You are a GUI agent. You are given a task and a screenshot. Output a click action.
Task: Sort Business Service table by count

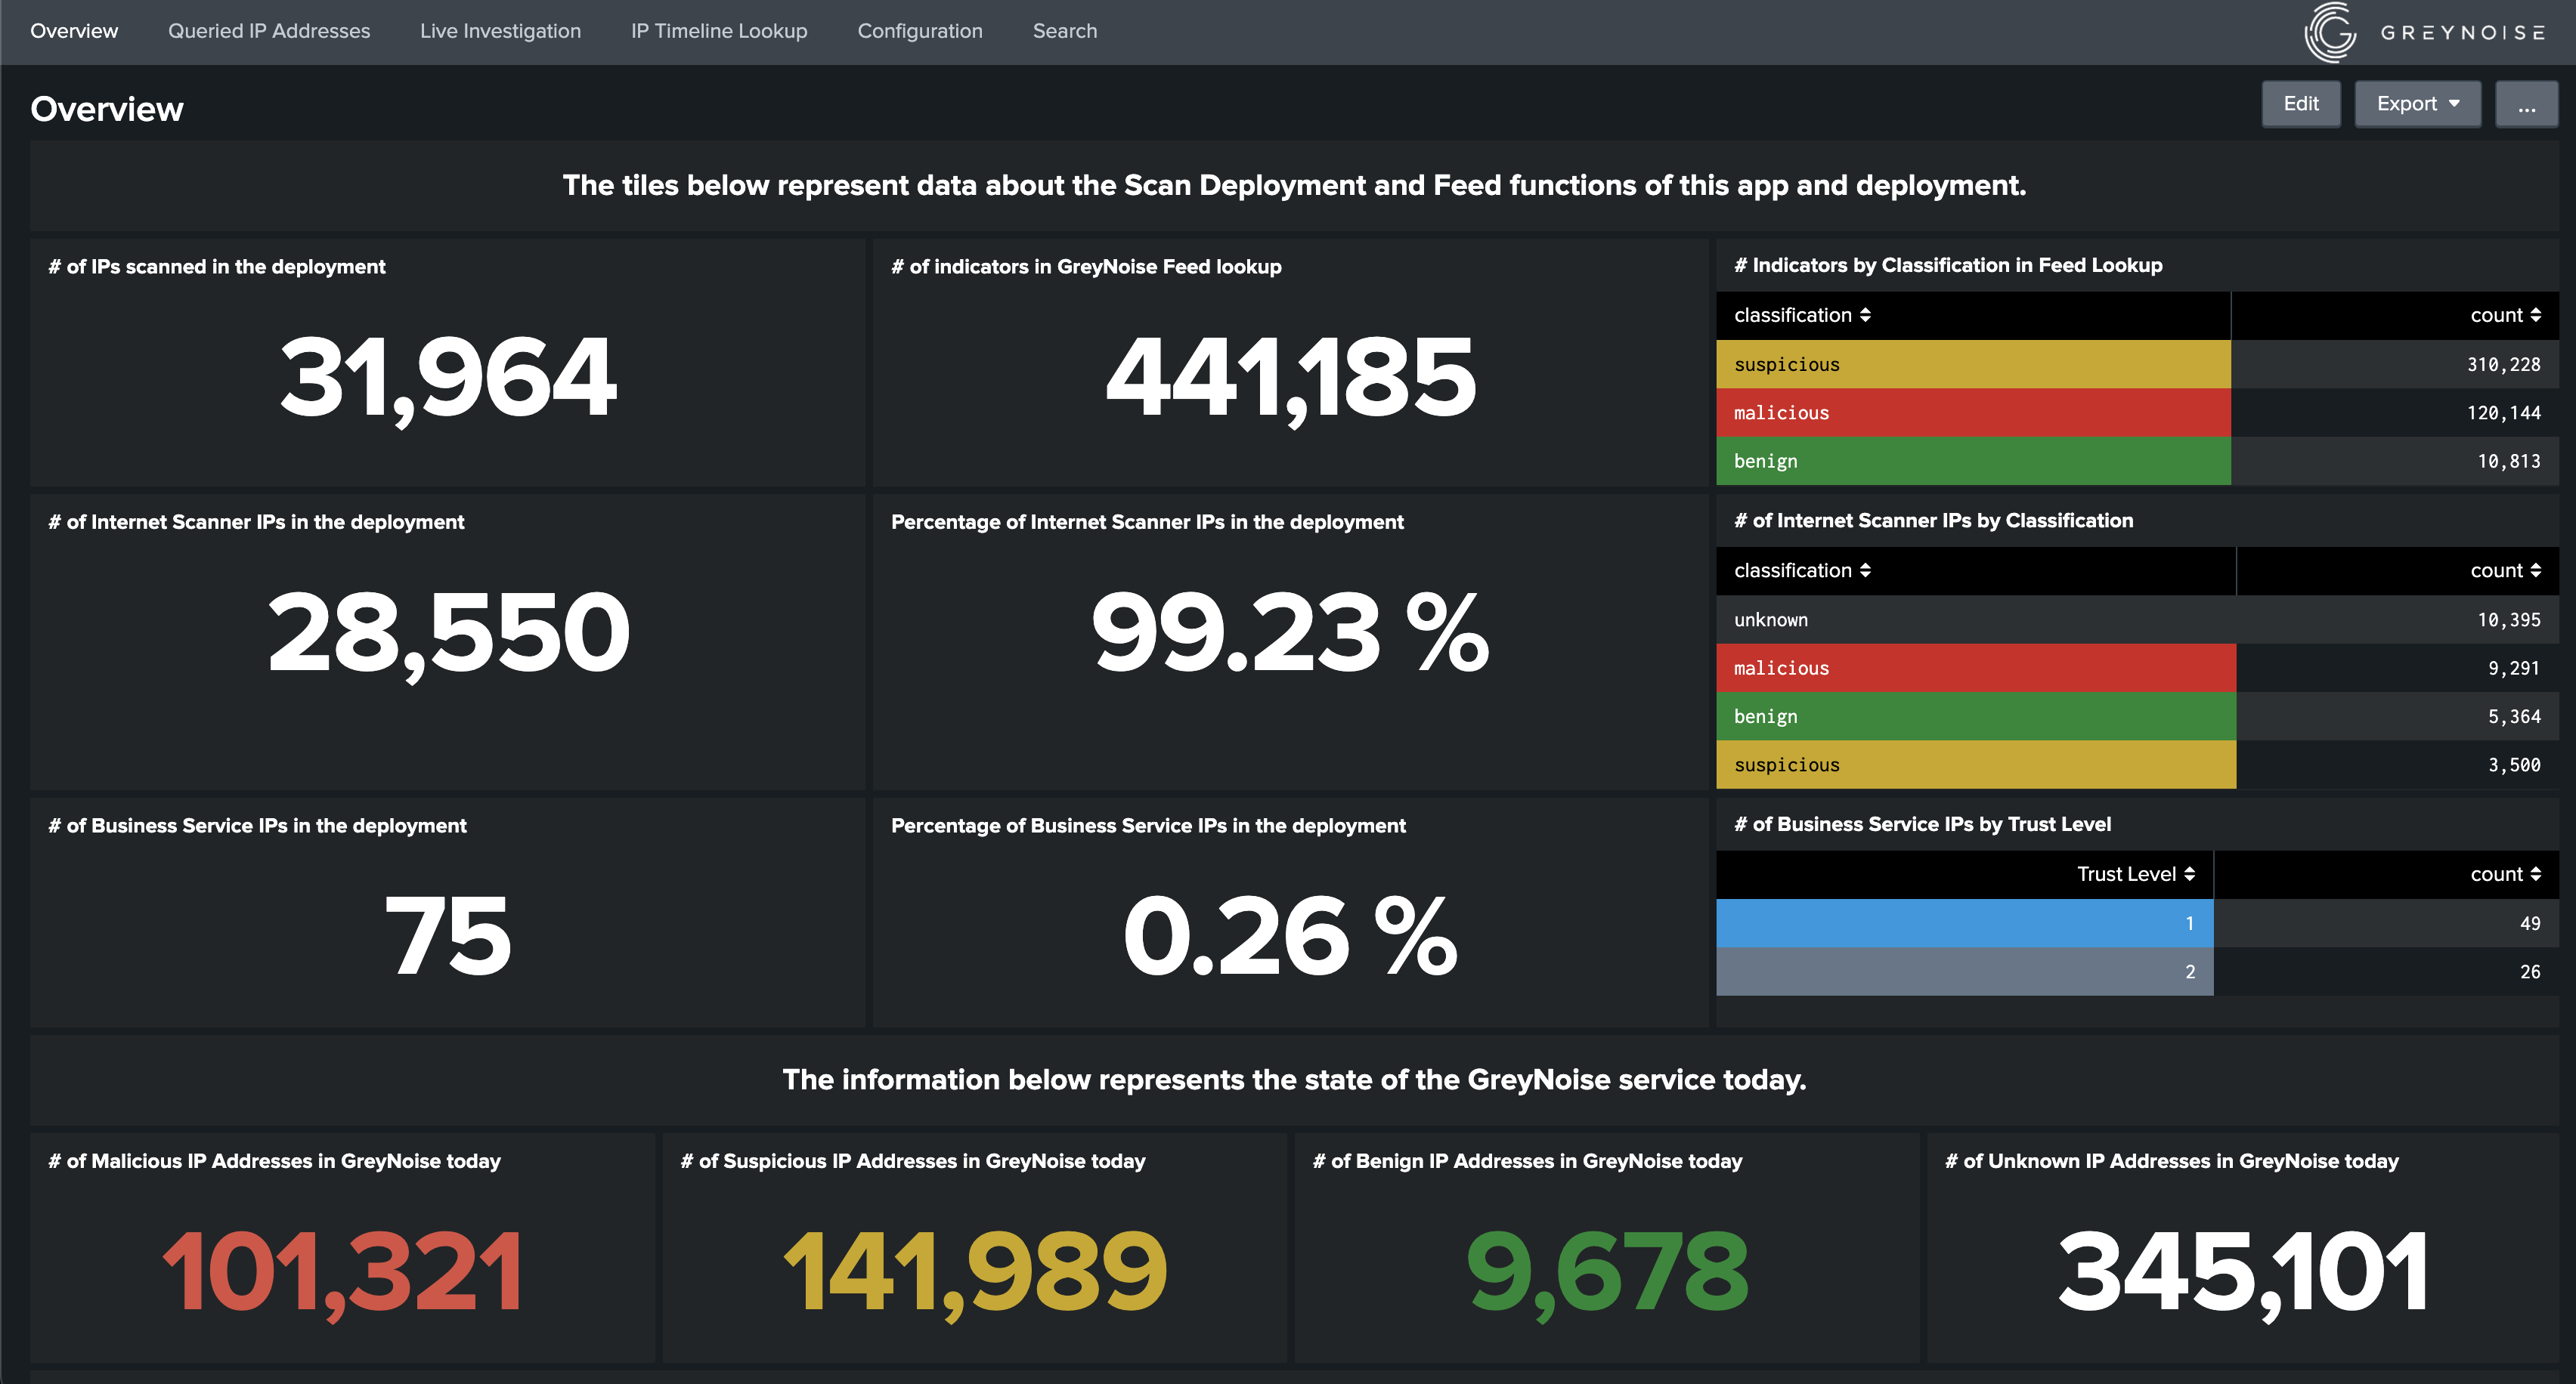[2505, 874]
